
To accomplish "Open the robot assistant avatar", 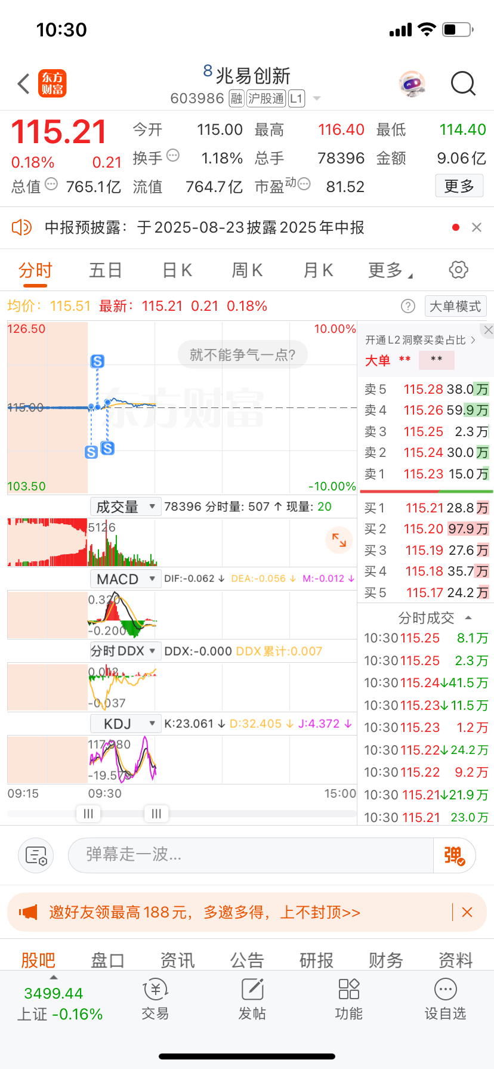I will 412,84.
